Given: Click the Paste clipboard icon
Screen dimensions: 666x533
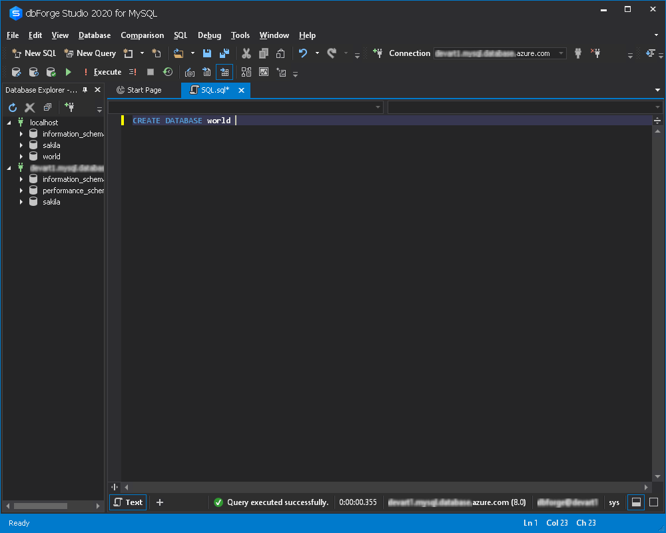Looking at the screenshot, I should click(280, 53).
